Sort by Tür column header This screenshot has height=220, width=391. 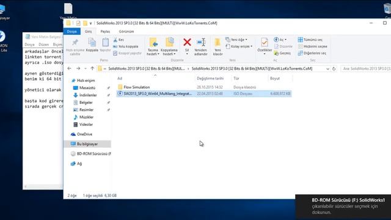point(250,78)
